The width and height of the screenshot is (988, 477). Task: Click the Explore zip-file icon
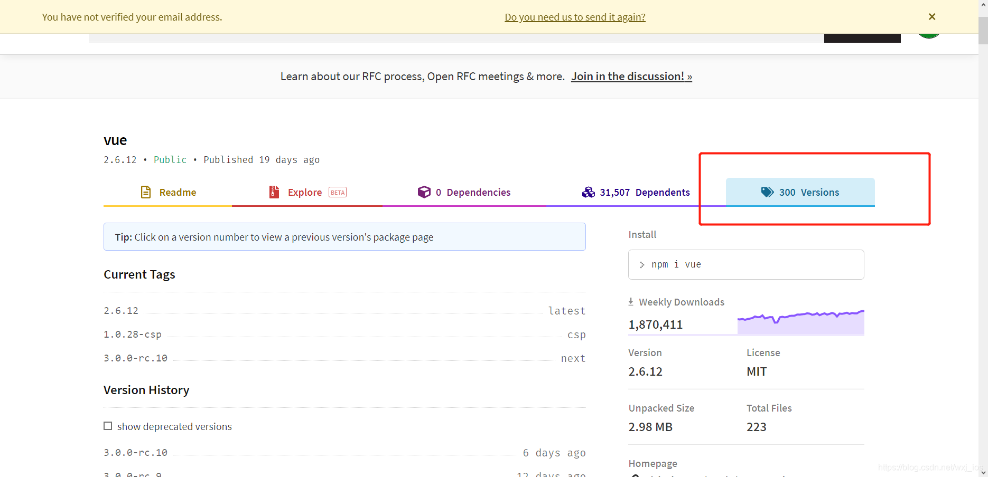[274, 192]
